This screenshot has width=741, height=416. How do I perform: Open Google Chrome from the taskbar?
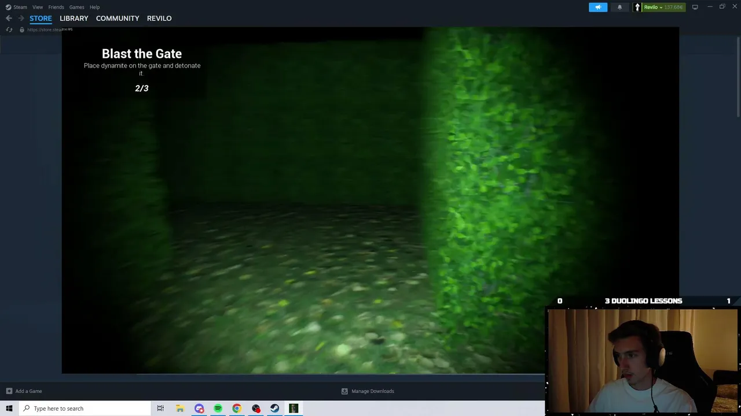(237, 408)
